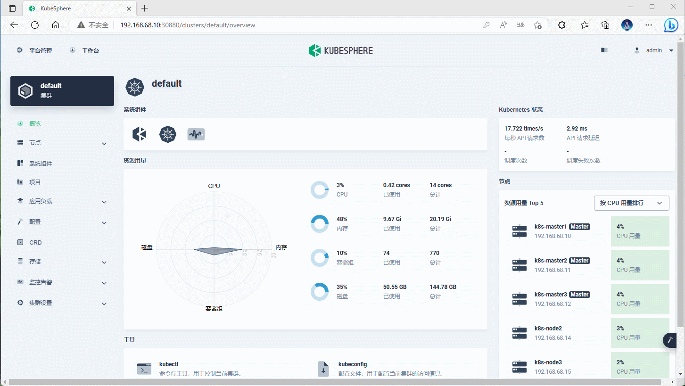Image resolution: width=685 pixels, height=386 pixels.
Task: Open the browser settings and more menu
Action: click(649, 25)
